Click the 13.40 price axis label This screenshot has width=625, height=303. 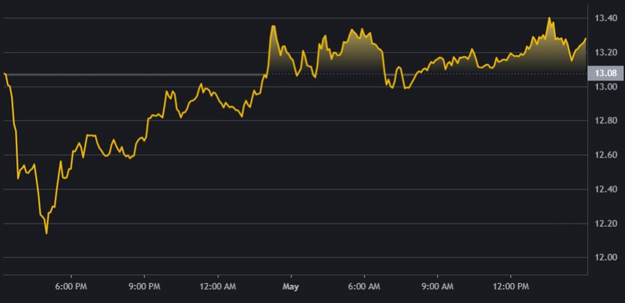[605, 18]
